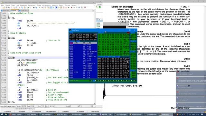The image size is (206, 116).
Task: Open Find with the binoculars icon
Action: pyautogui.click(x=34, y=7)
